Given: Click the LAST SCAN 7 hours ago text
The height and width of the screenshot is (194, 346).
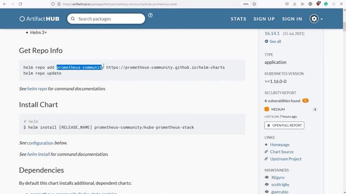Looking at the screenshot, I should [x=281, y=116].
